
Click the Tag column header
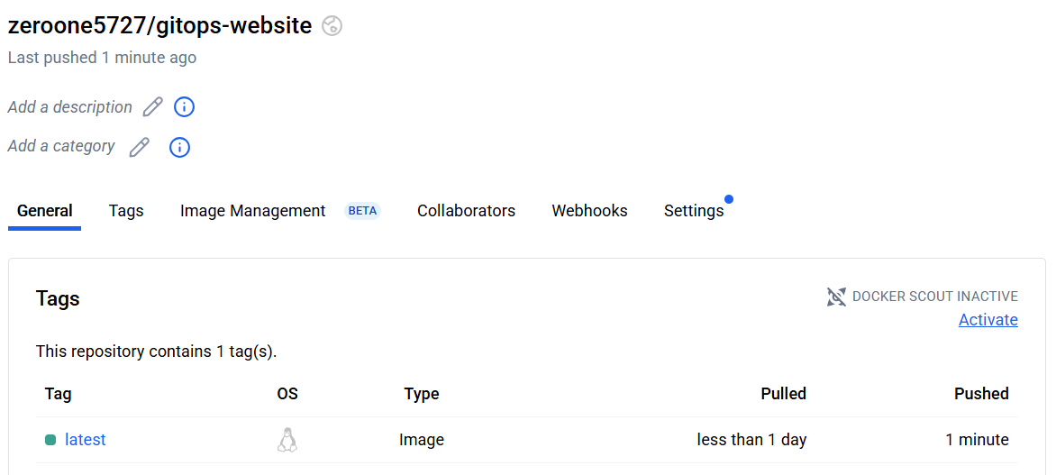point(58,394)
